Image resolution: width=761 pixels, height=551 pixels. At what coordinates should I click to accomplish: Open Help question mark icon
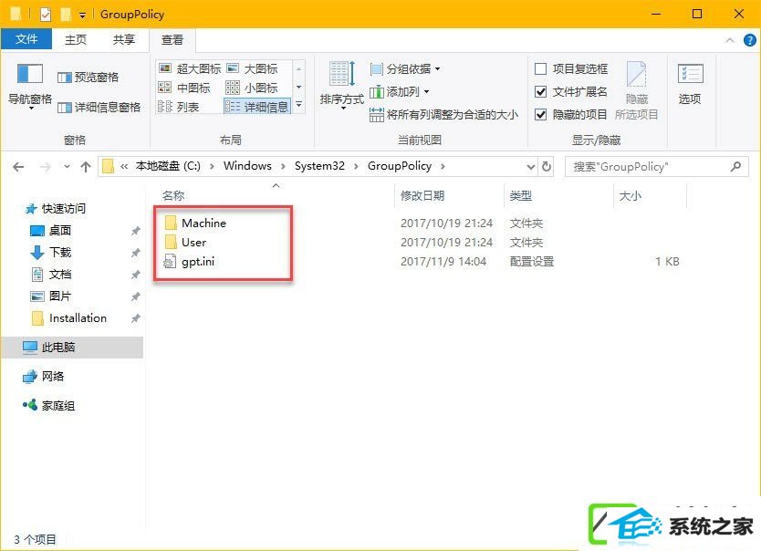[749, 40]
